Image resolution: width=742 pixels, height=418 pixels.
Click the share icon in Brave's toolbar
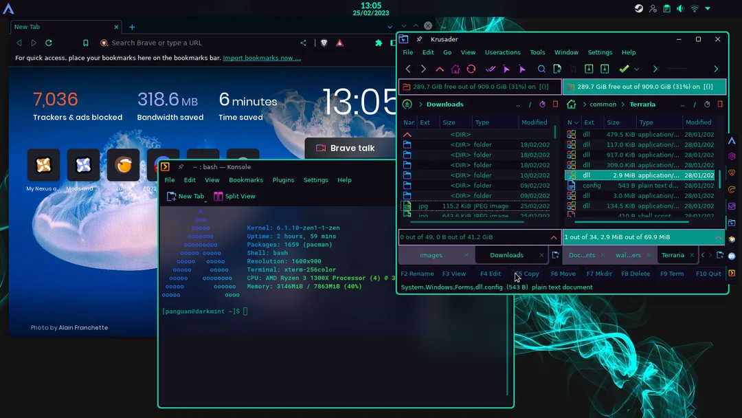point(303,43)
